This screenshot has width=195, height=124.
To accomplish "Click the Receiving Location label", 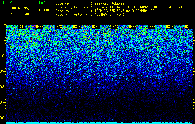I will pos(72,7).
